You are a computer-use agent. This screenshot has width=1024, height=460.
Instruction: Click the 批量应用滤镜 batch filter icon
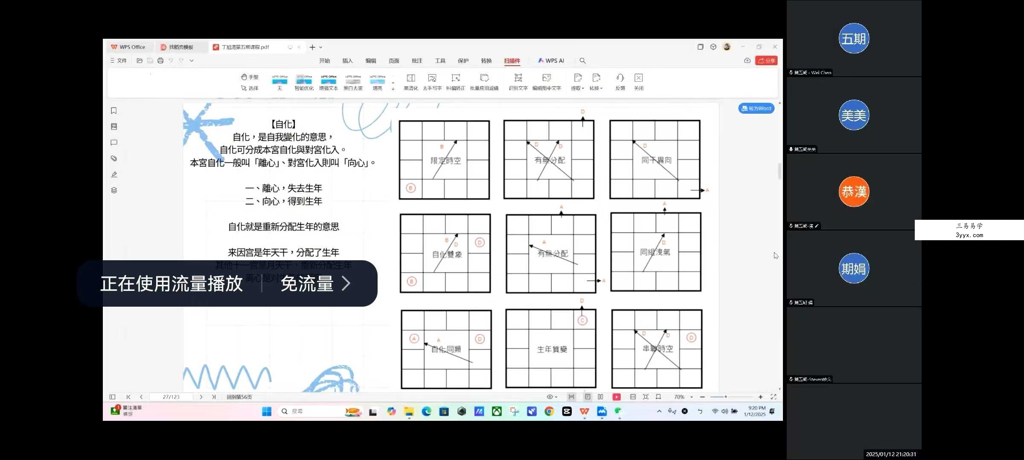[484, 82]
